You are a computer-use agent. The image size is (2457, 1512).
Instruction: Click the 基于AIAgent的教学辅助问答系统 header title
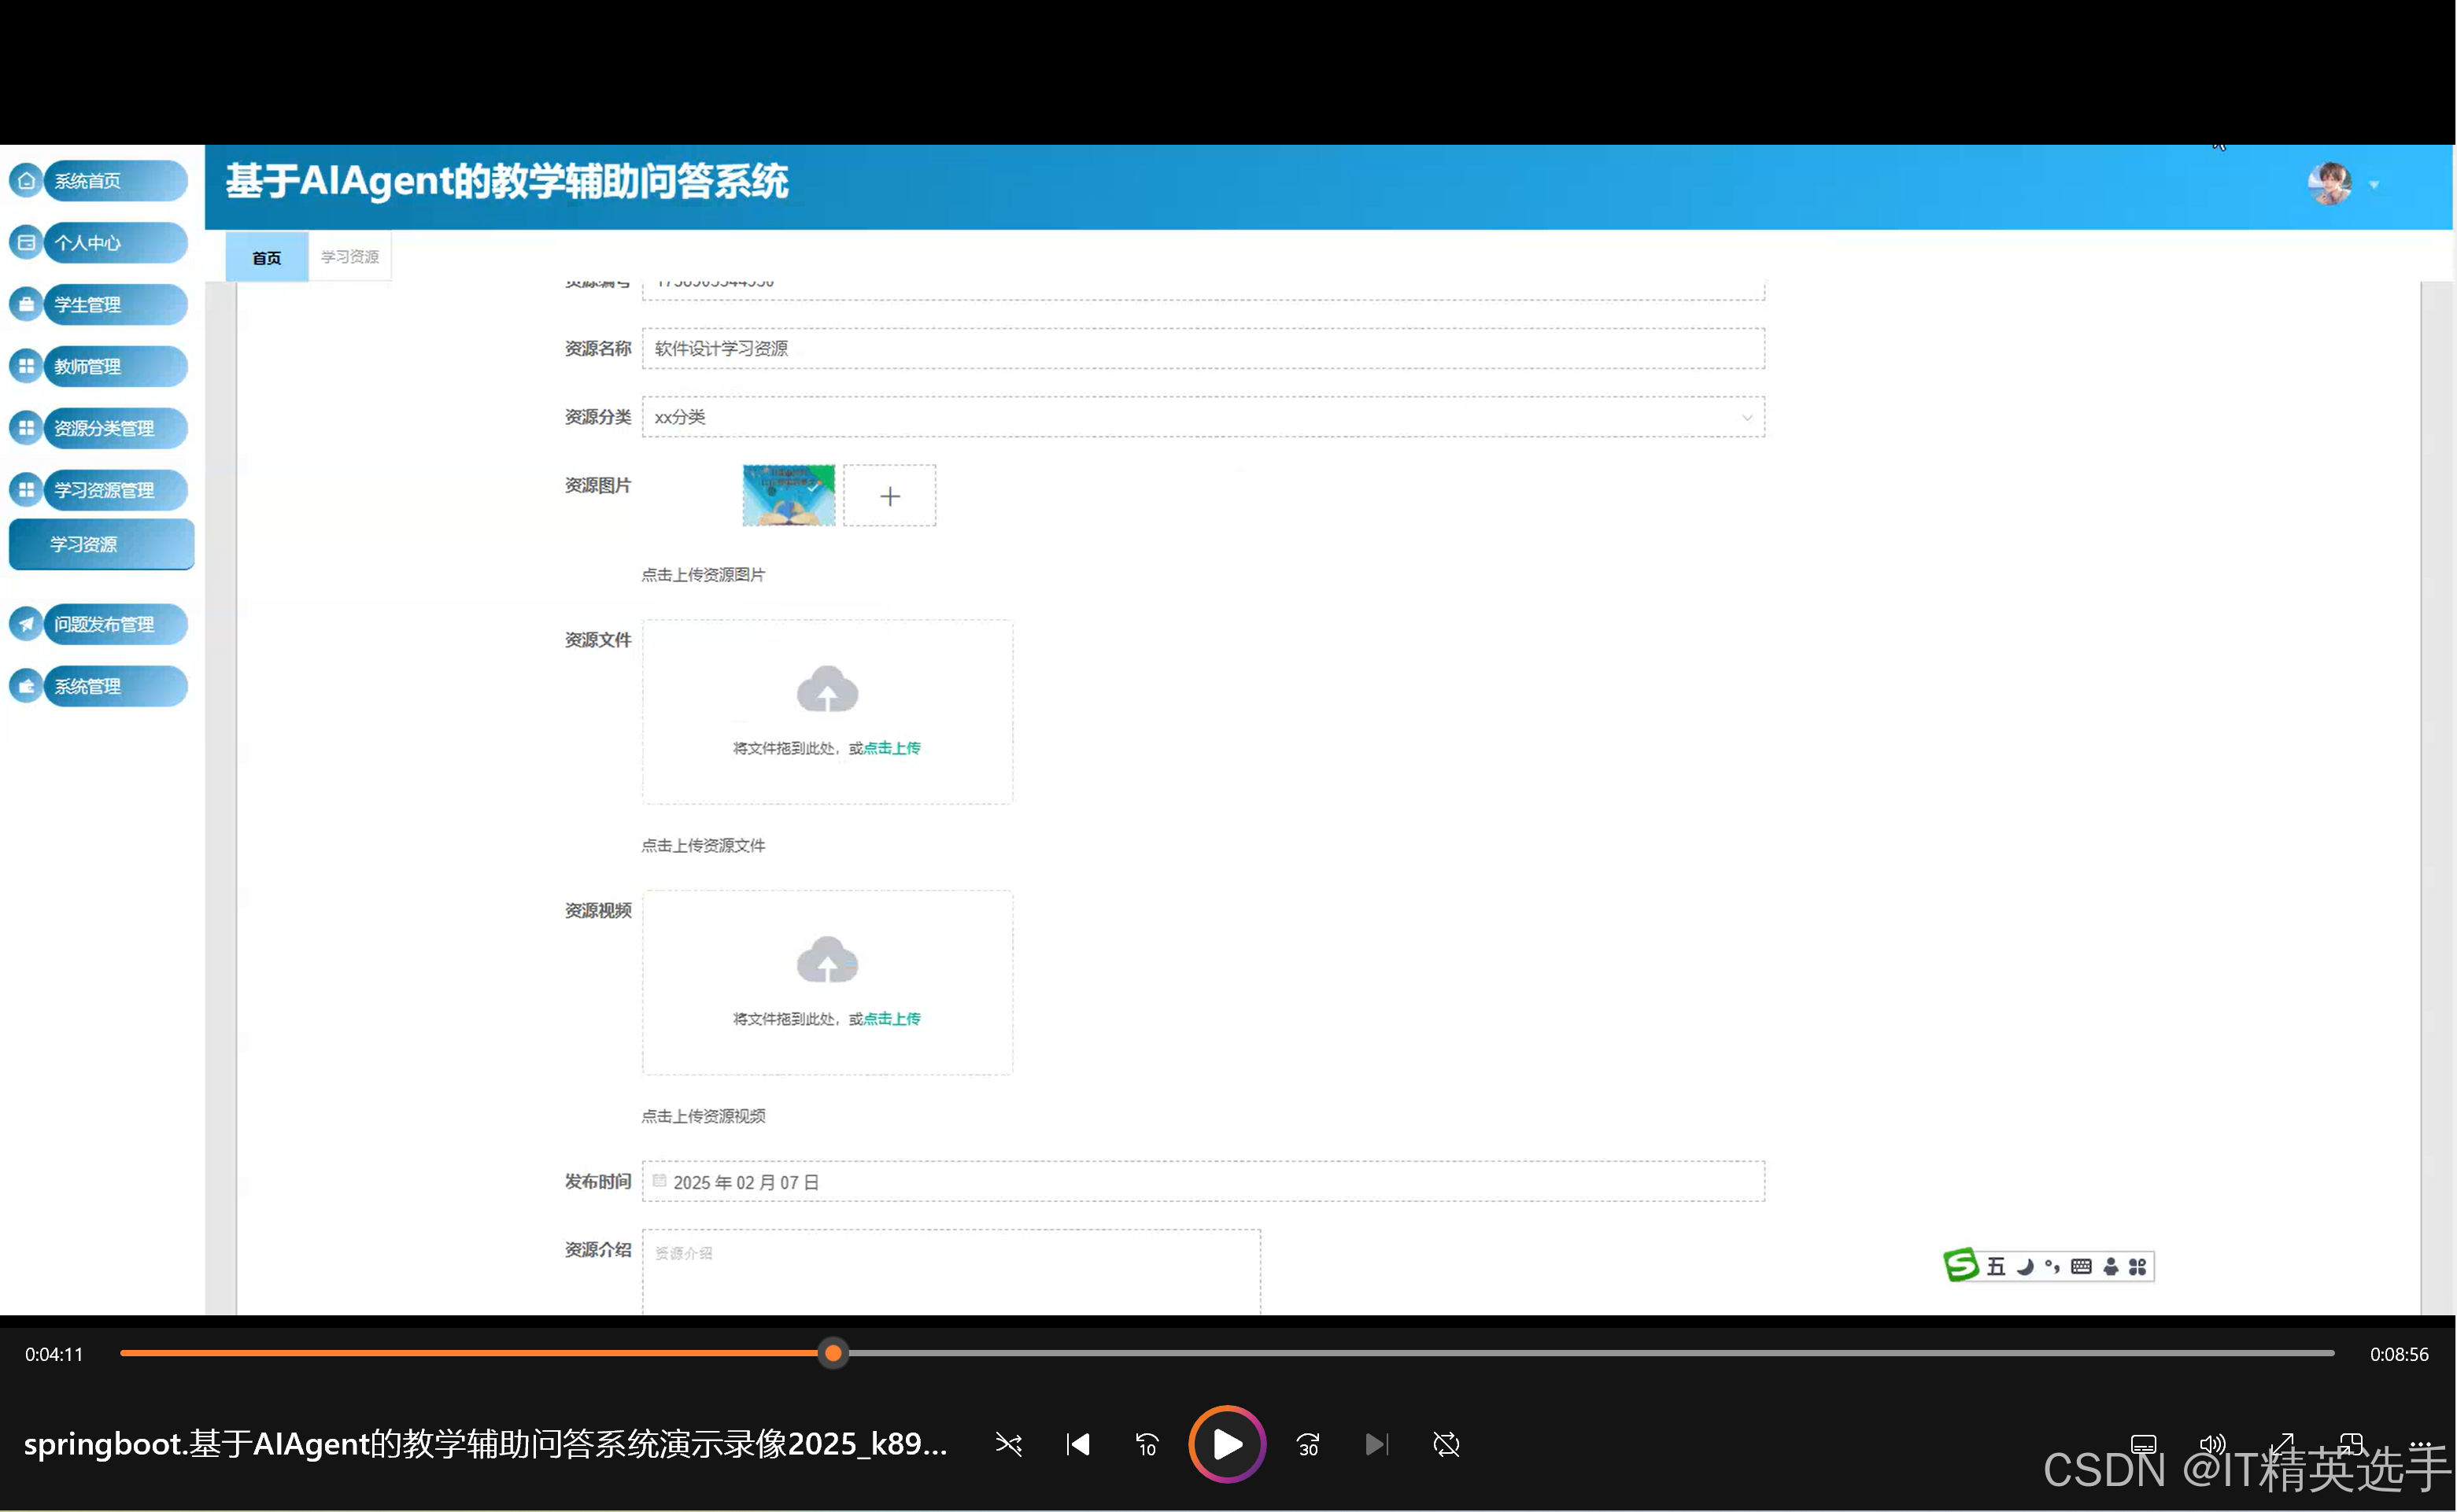coord(507,182)
